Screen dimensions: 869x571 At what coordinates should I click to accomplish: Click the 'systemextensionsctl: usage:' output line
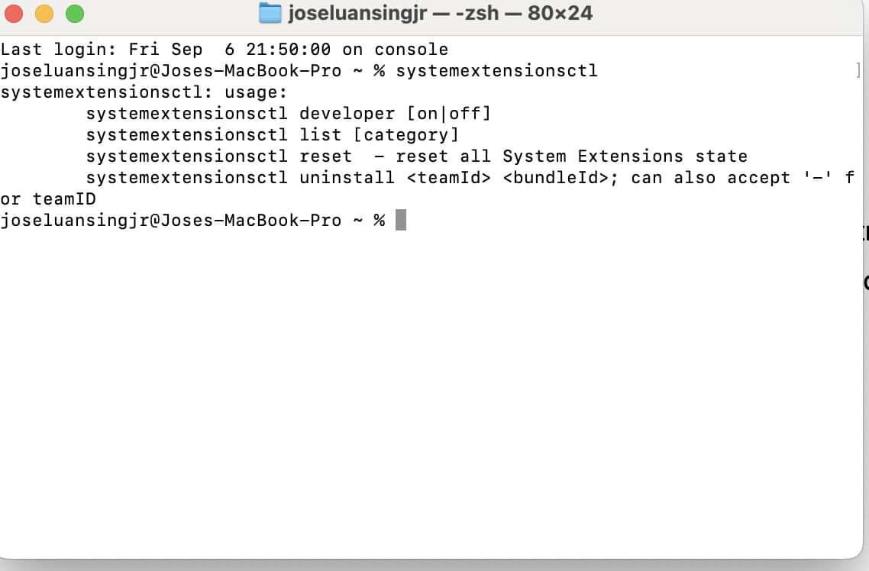[x=144, y=92]
